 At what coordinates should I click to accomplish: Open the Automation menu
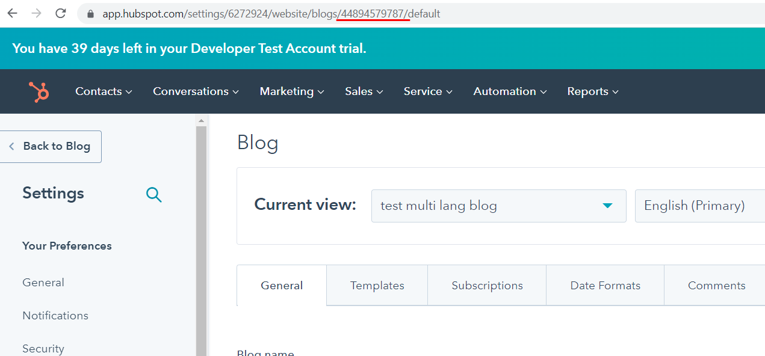coord(510,91)
